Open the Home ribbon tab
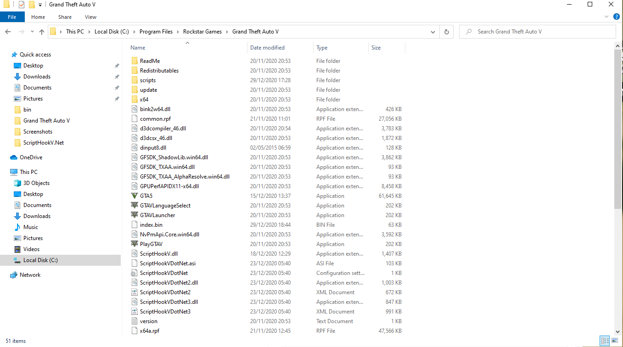This screenshot has width=623, height=347. (x=38, y=17)
